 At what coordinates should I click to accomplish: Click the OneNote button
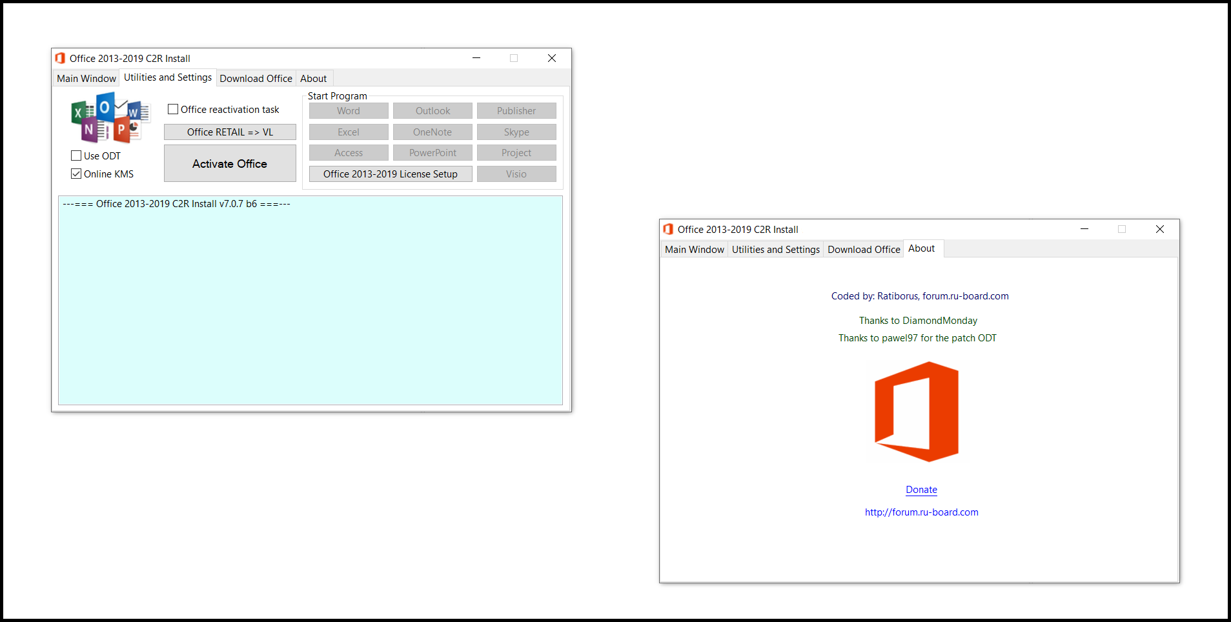pyautogui.click(x=432, y=132)
